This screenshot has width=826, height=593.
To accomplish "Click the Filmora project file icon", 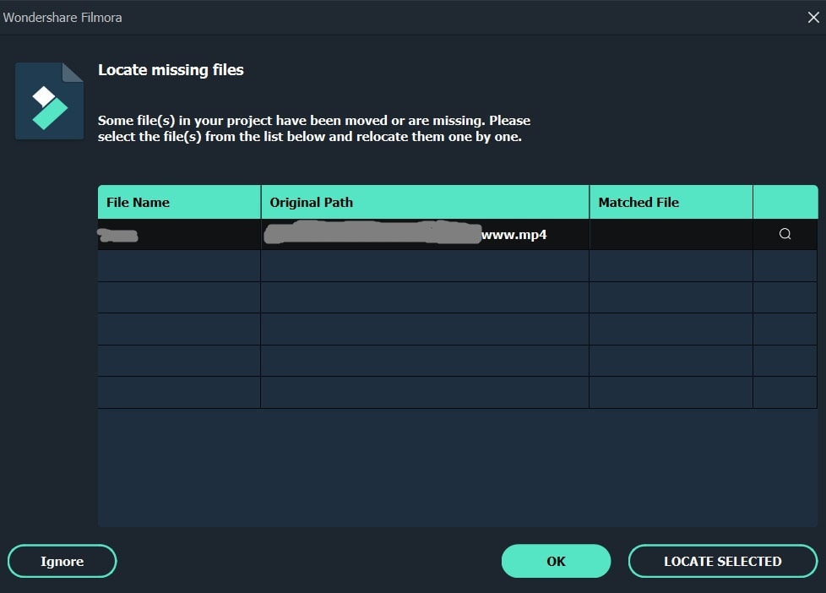I will click(x=50, y=101).
